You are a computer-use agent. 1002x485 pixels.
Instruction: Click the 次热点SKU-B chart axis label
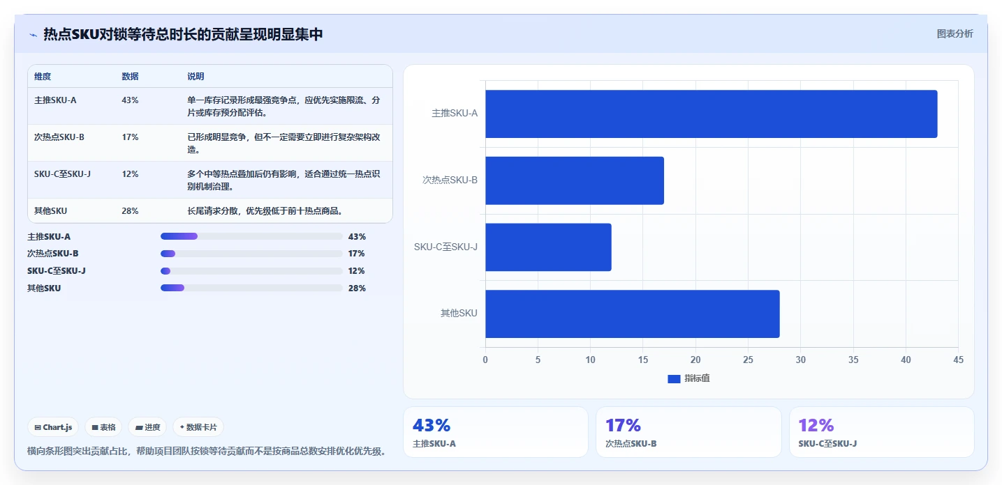(450, 180)
